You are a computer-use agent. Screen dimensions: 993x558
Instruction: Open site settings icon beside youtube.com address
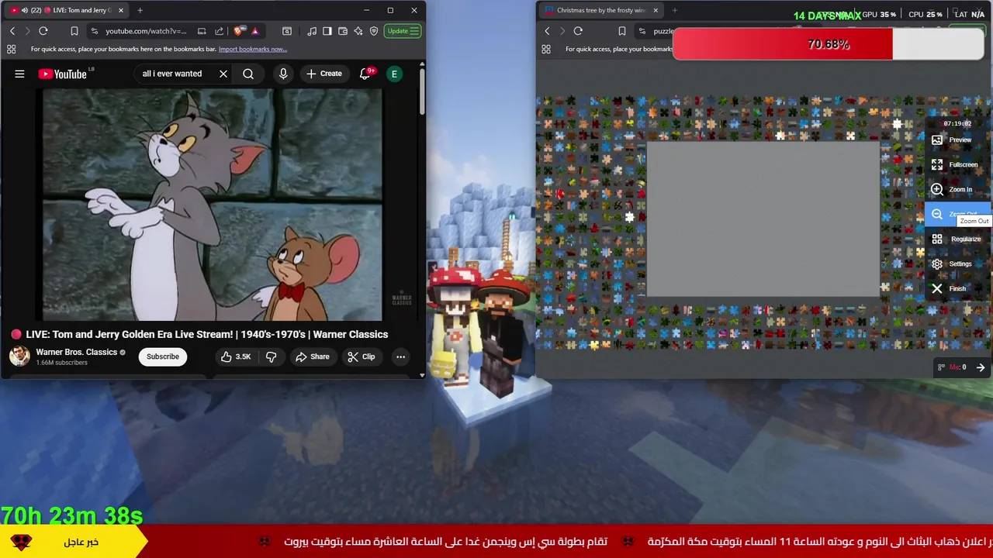[x=94, y=31]
